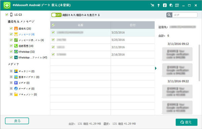
Task: Select the WhatsApp (32) category
Action: (26, 52)
